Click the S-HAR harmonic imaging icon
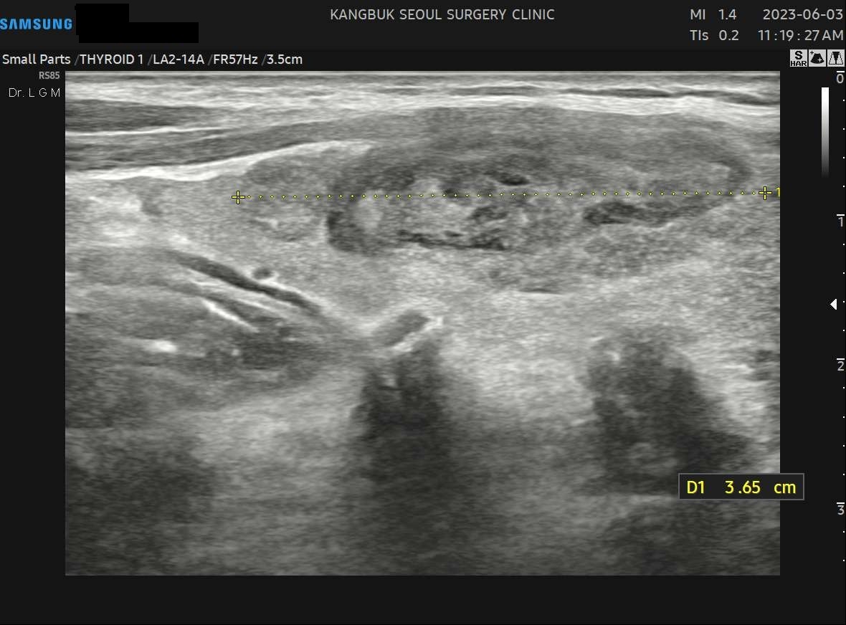This screenshot has width=846, height=625. pos(798,59)
